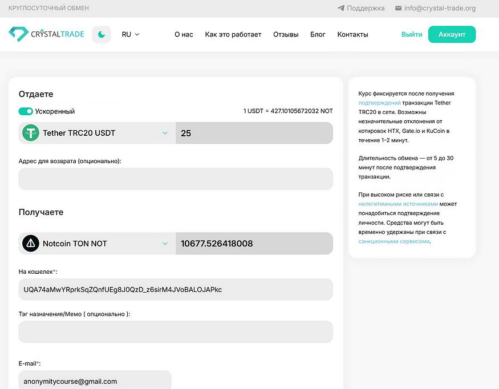499x389 pixels.
Task: Click the Получаете heading
Action: pos(41,212)
